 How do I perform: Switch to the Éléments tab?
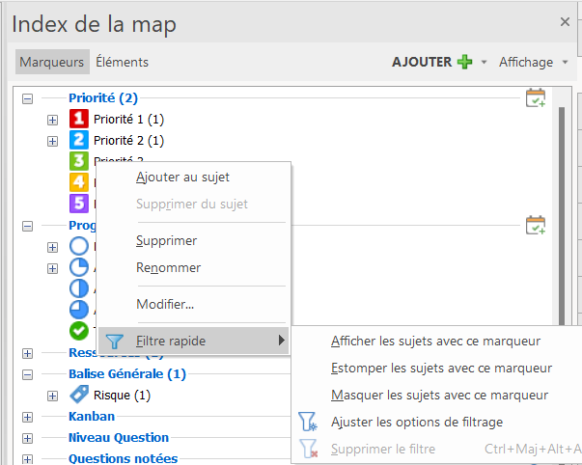122,62
